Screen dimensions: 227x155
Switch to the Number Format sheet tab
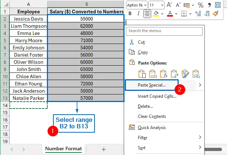click(x=64, y=149)
